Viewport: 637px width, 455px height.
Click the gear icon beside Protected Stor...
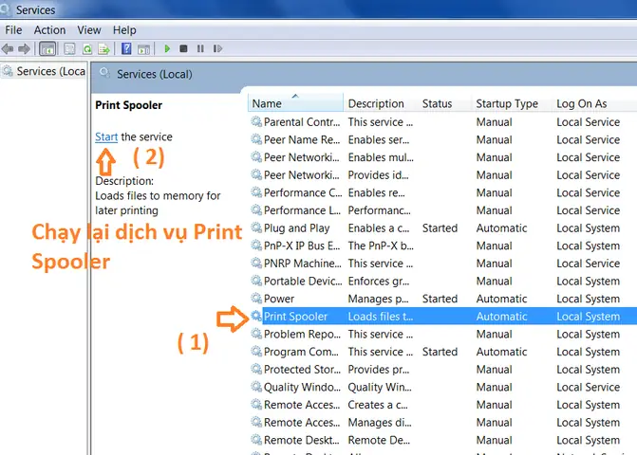point(256,369)
